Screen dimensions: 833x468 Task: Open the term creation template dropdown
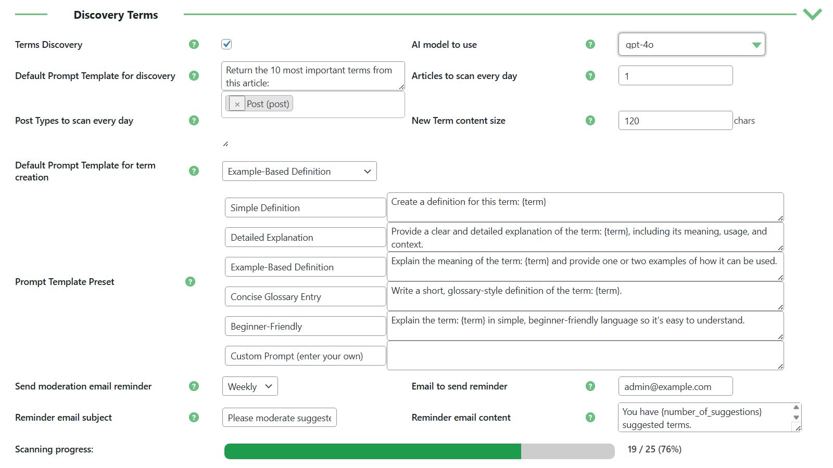pyautogui.click(x=299, y=171)
